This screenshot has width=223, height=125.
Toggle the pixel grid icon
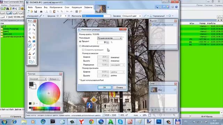click(77, 11)
